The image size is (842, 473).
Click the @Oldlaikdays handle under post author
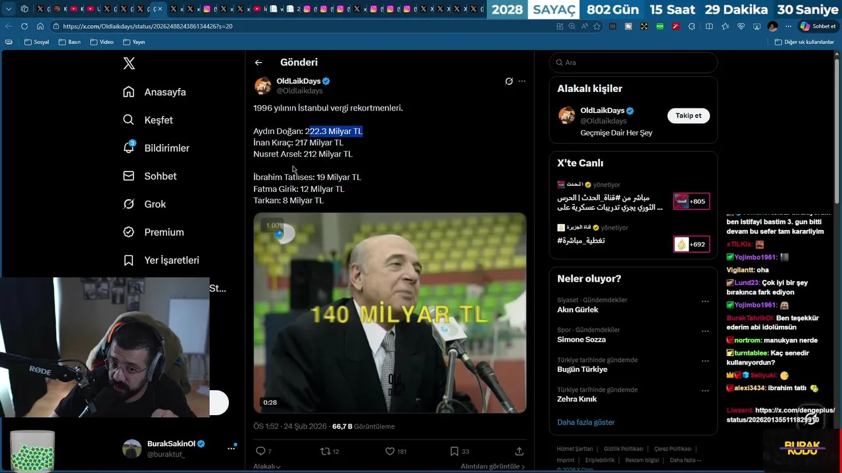(x=299, y=91)
